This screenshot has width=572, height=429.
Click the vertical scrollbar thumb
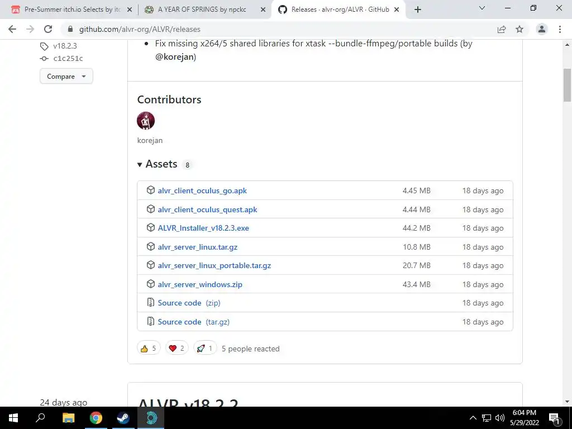click(567, 85)
